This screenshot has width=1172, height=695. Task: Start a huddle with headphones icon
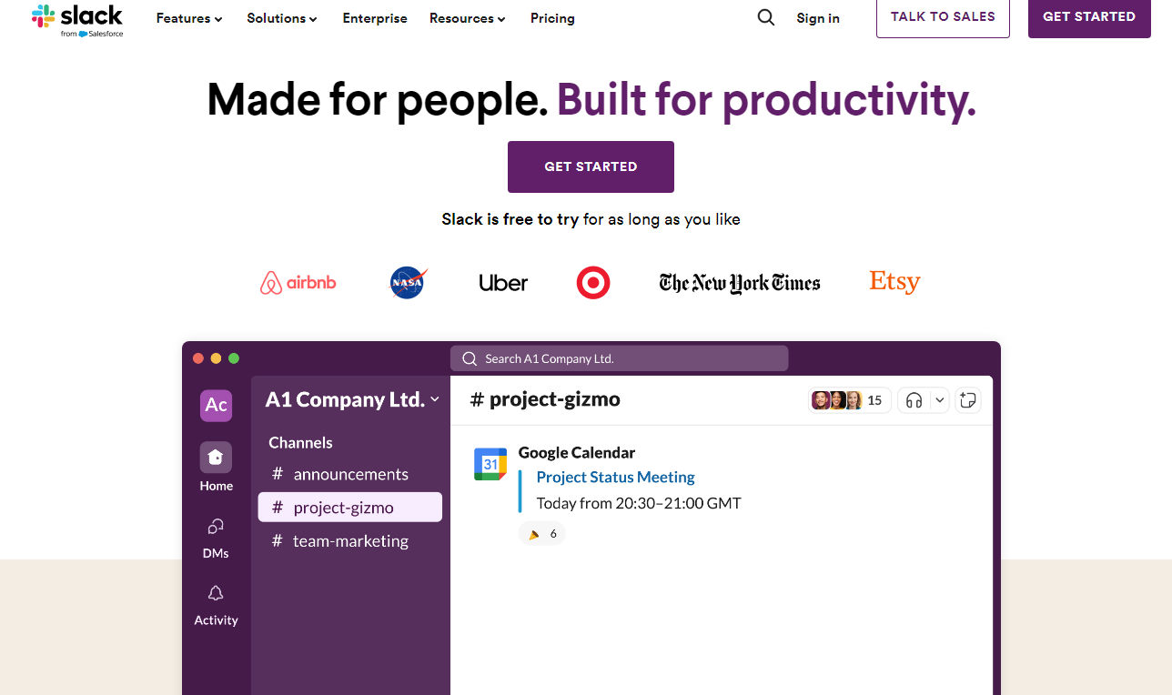coord(914,400)
